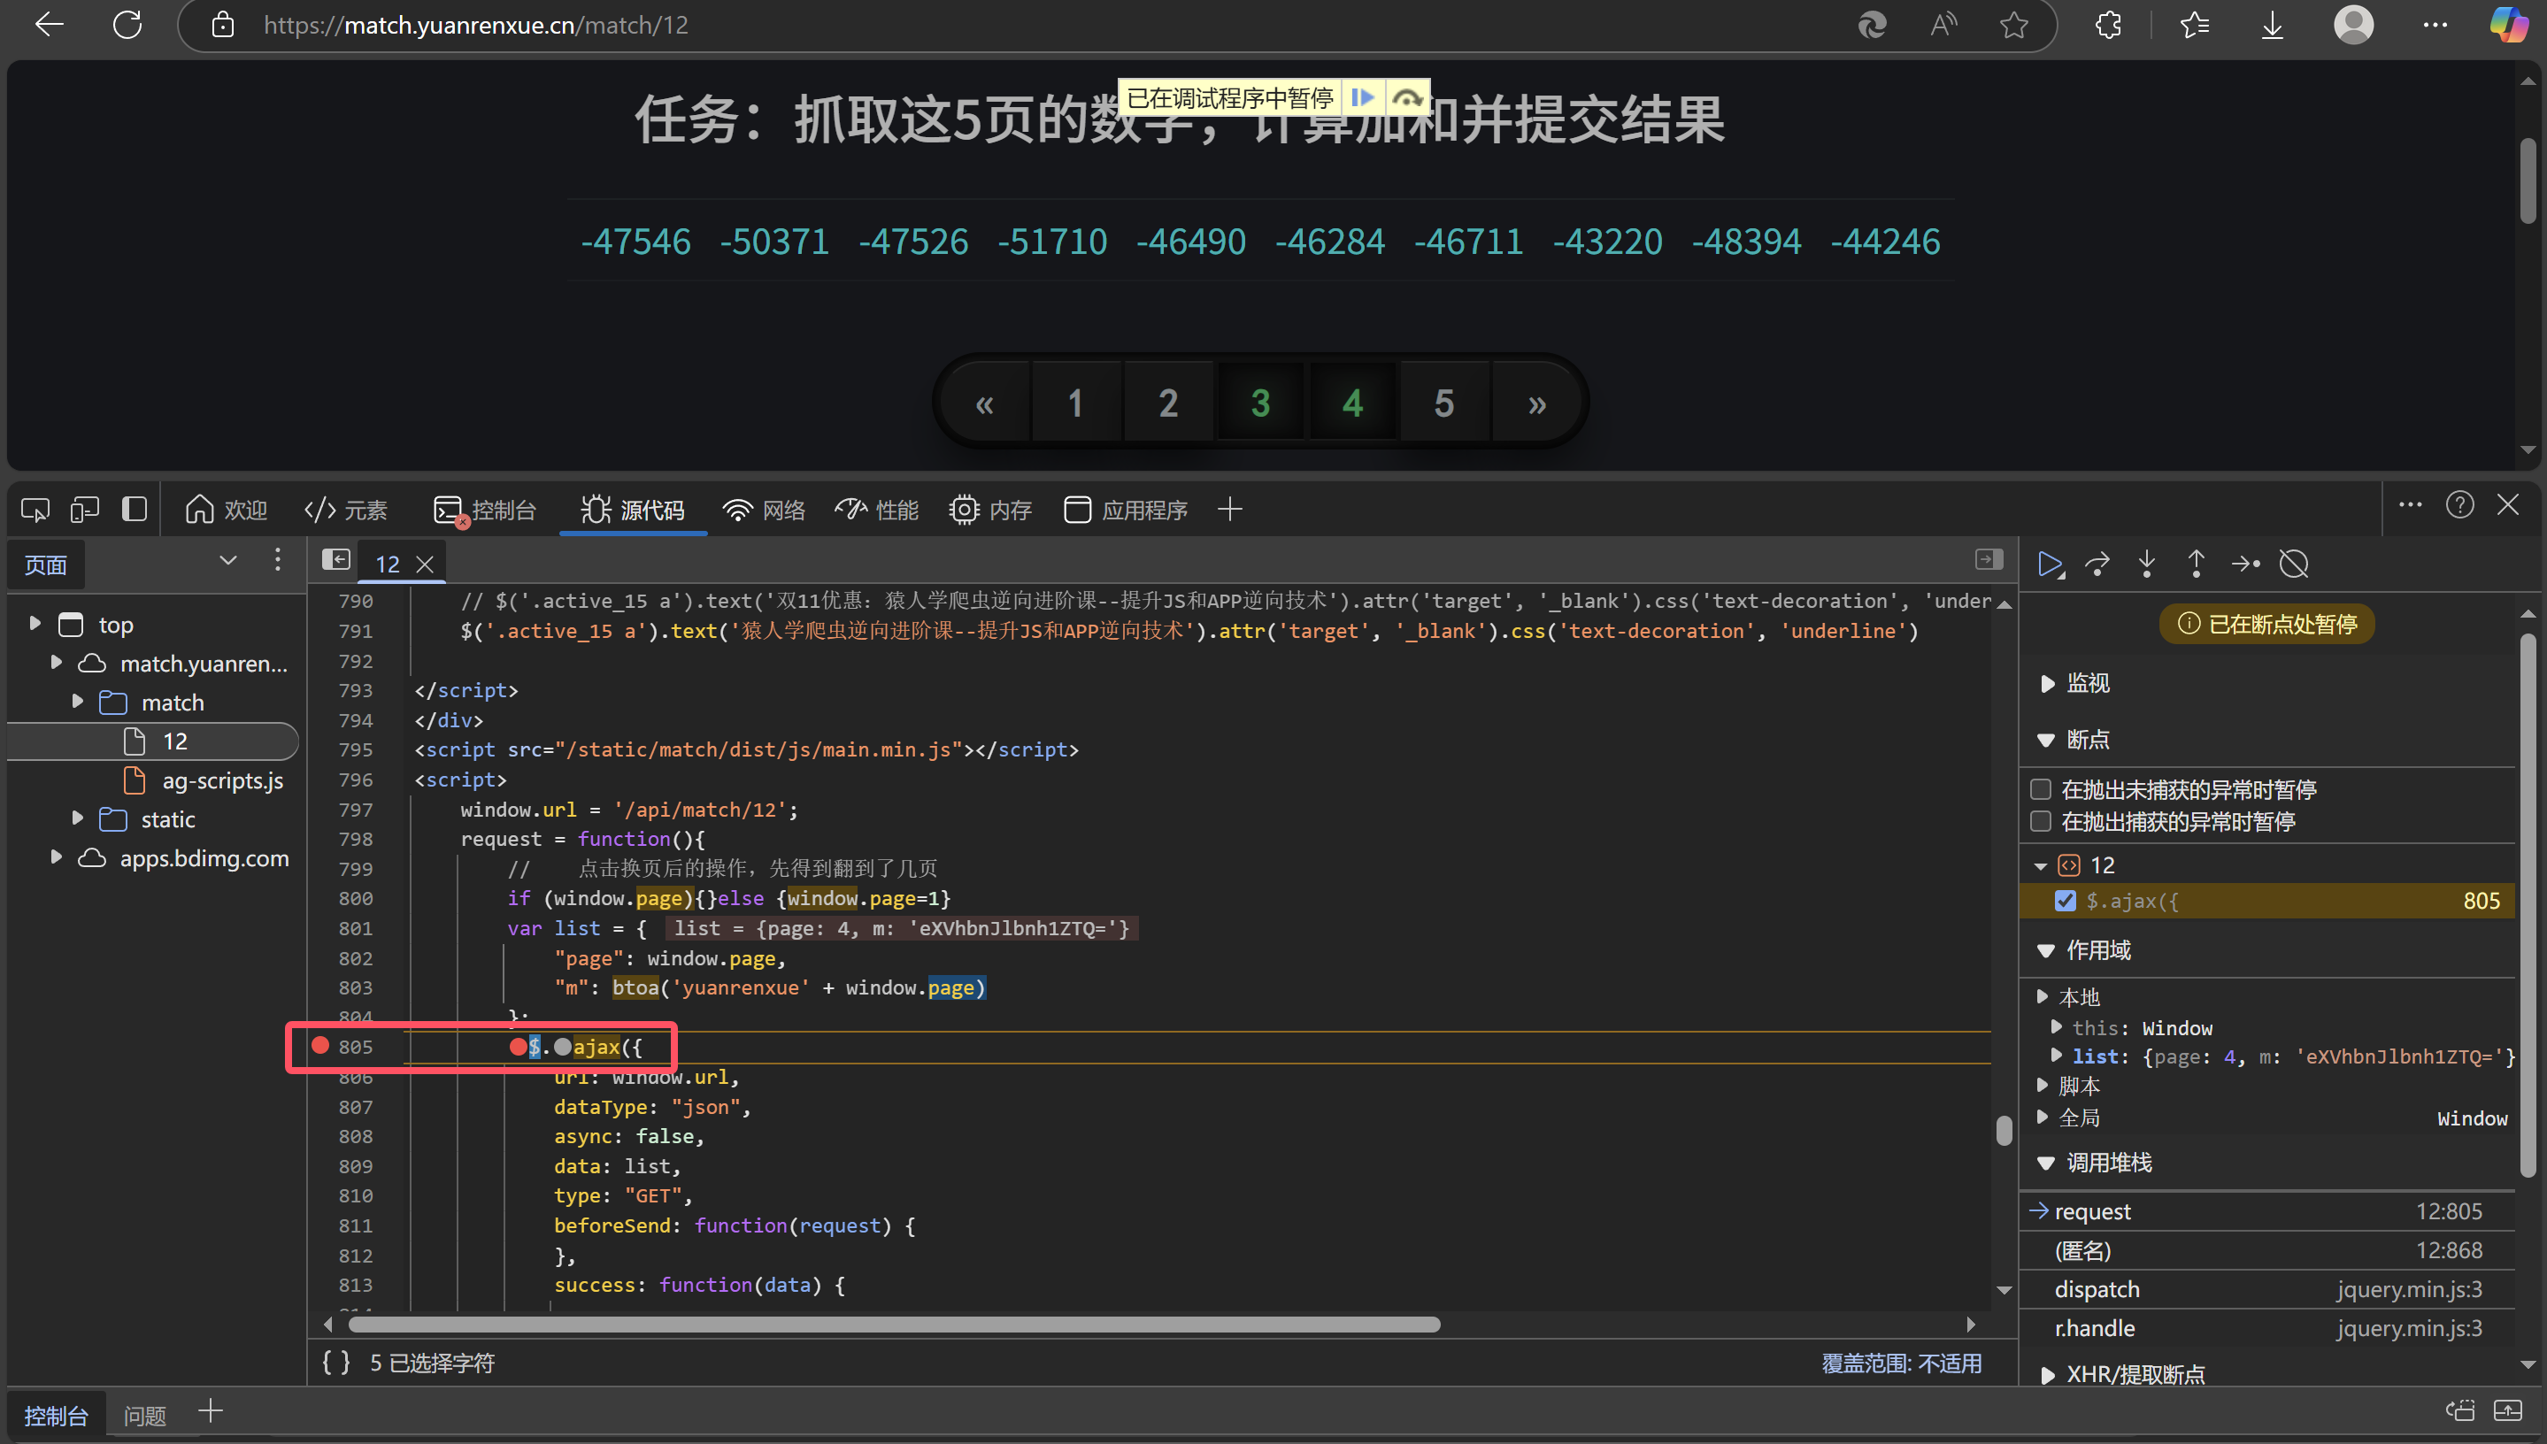This screenshot has height=1444, width=2547.
Task: Click the Step over function icon
Action: click(x=2097, y=565)
